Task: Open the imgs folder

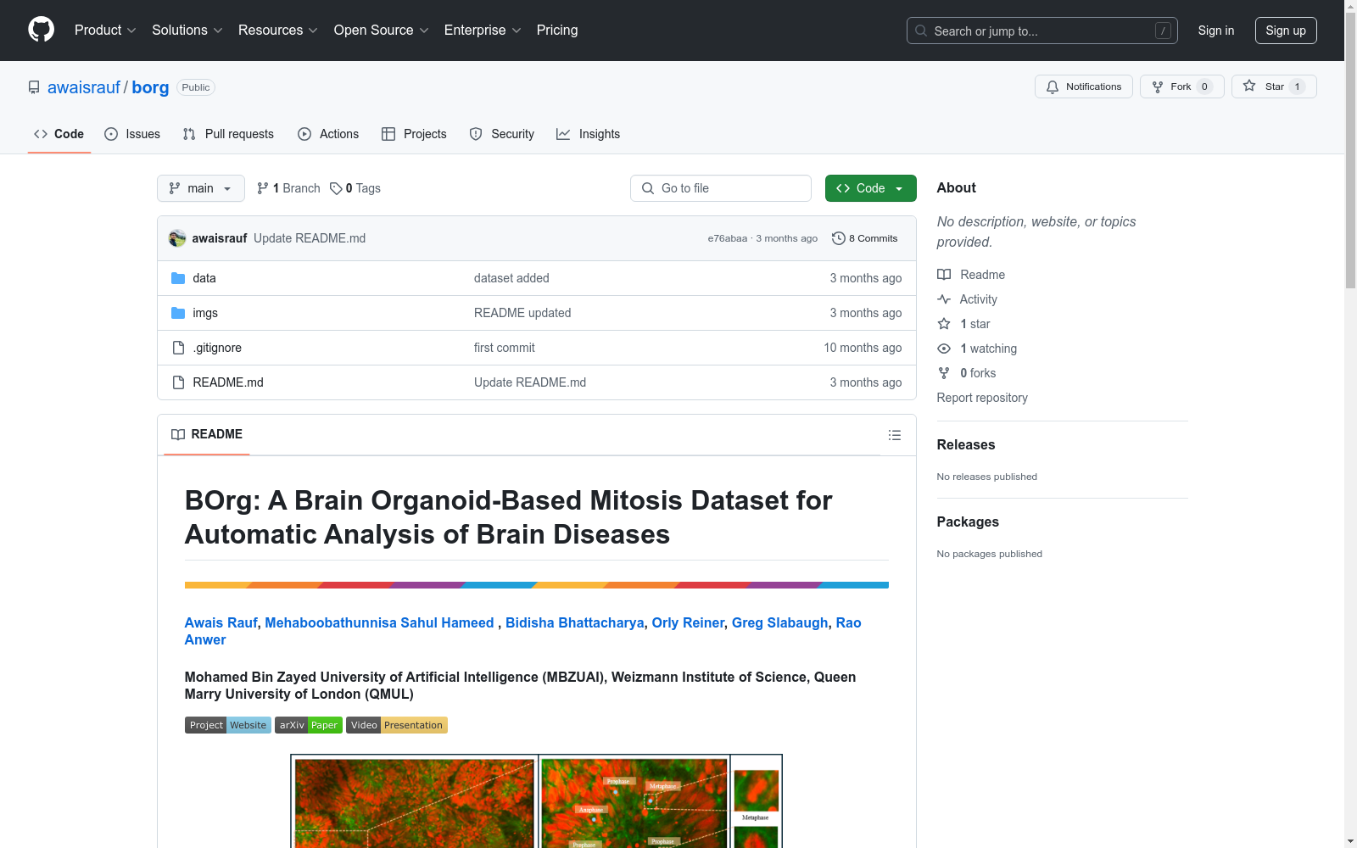Action: 205,313
